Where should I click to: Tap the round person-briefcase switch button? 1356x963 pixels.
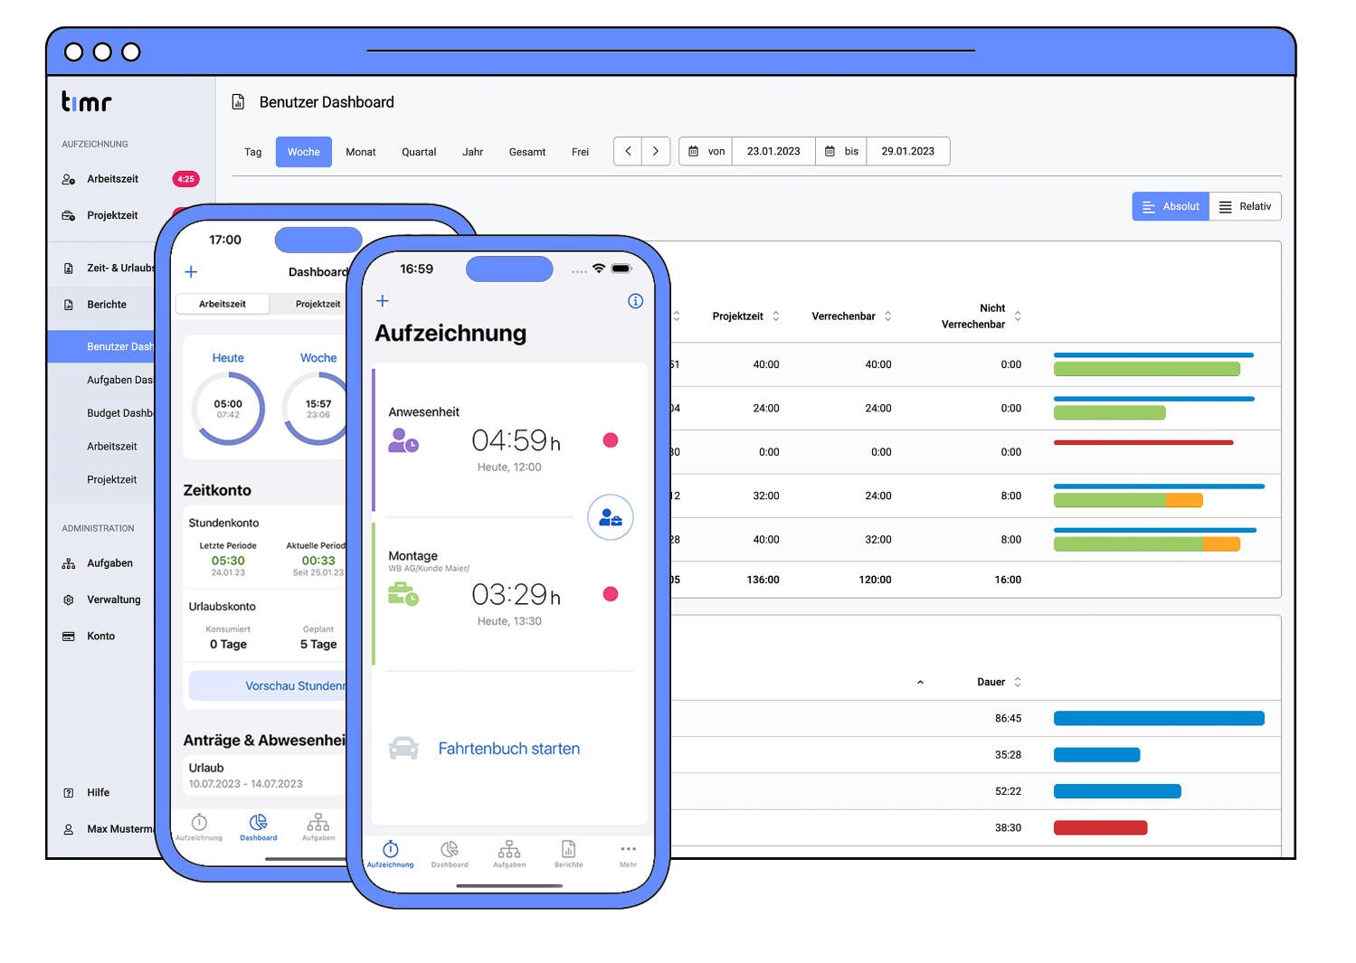(611, 518)
